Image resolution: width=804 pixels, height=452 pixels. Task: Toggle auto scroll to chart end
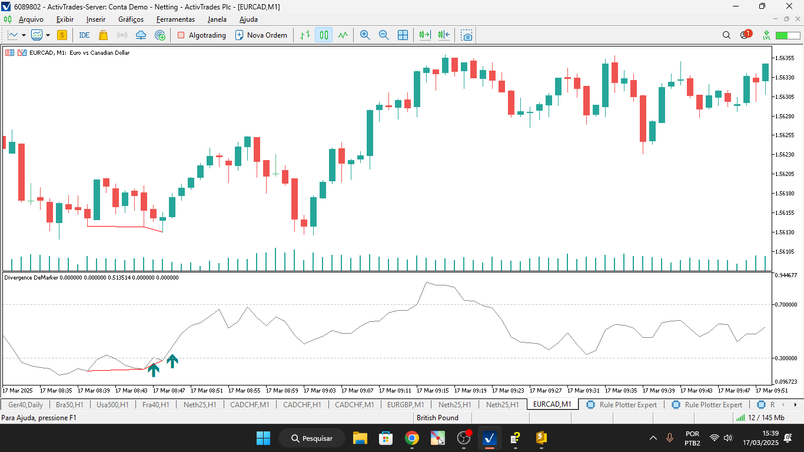(x=424, y=35)
